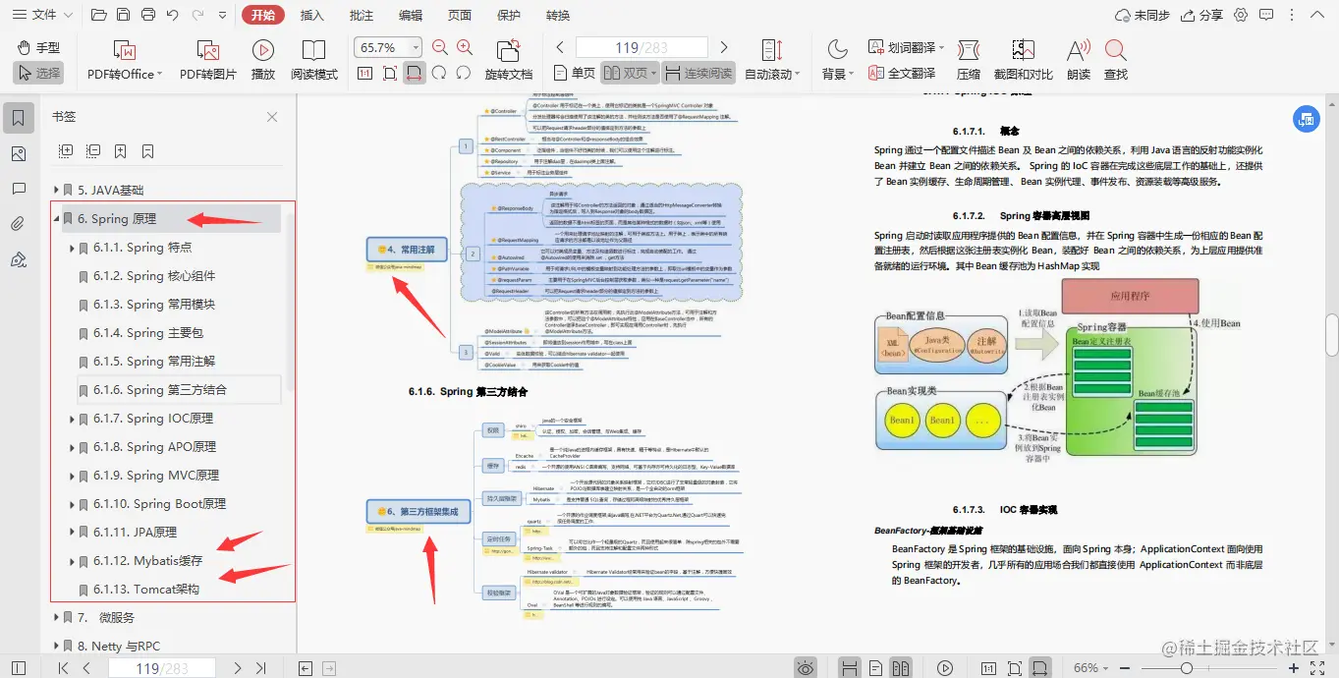Open thumbnails panel in left sidebar
This screenshot has height=678, width=1339.
coord(18,153)
